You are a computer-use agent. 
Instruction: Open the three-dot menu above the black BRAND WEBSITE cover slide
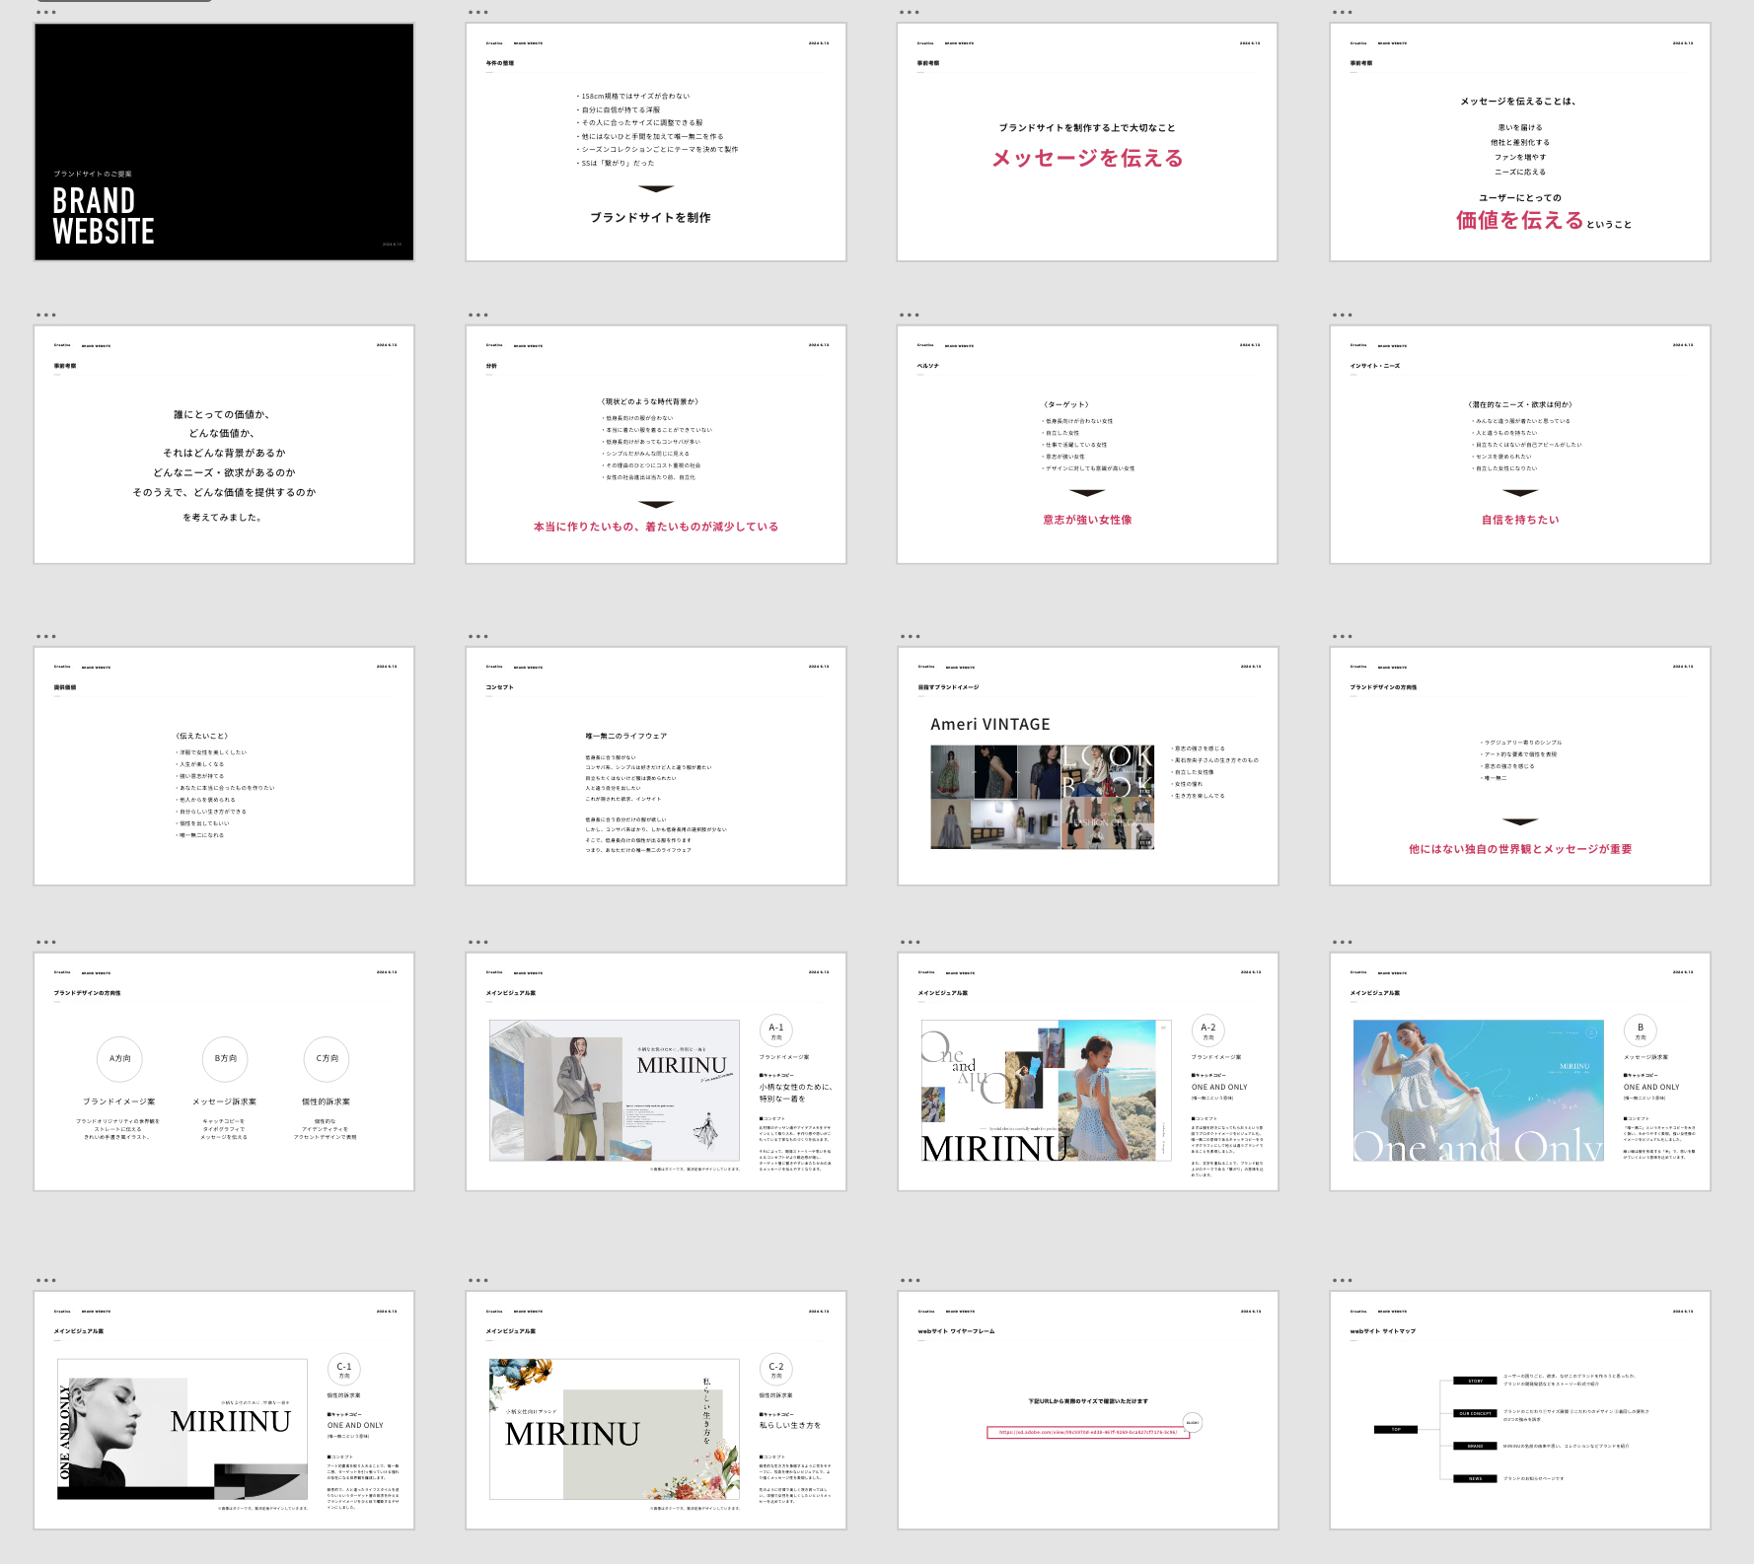tap(46, 13)
